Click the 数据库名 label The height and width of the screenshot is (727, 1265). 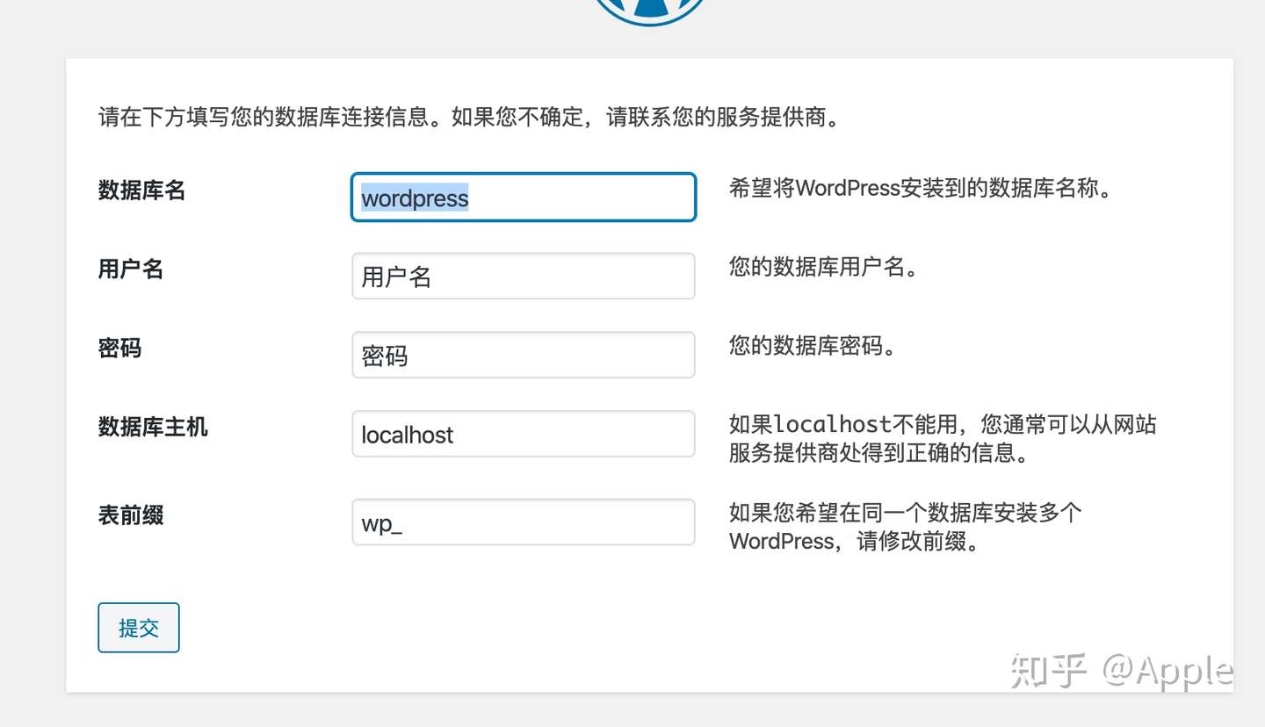tap(141, 191)
